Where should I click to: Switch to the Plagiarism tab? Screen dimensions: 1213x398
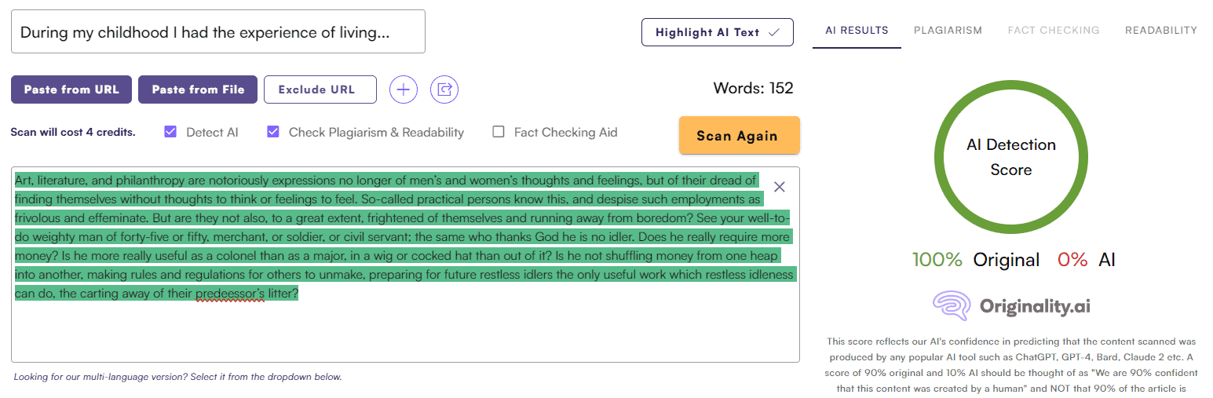click(x=948, y=31)
